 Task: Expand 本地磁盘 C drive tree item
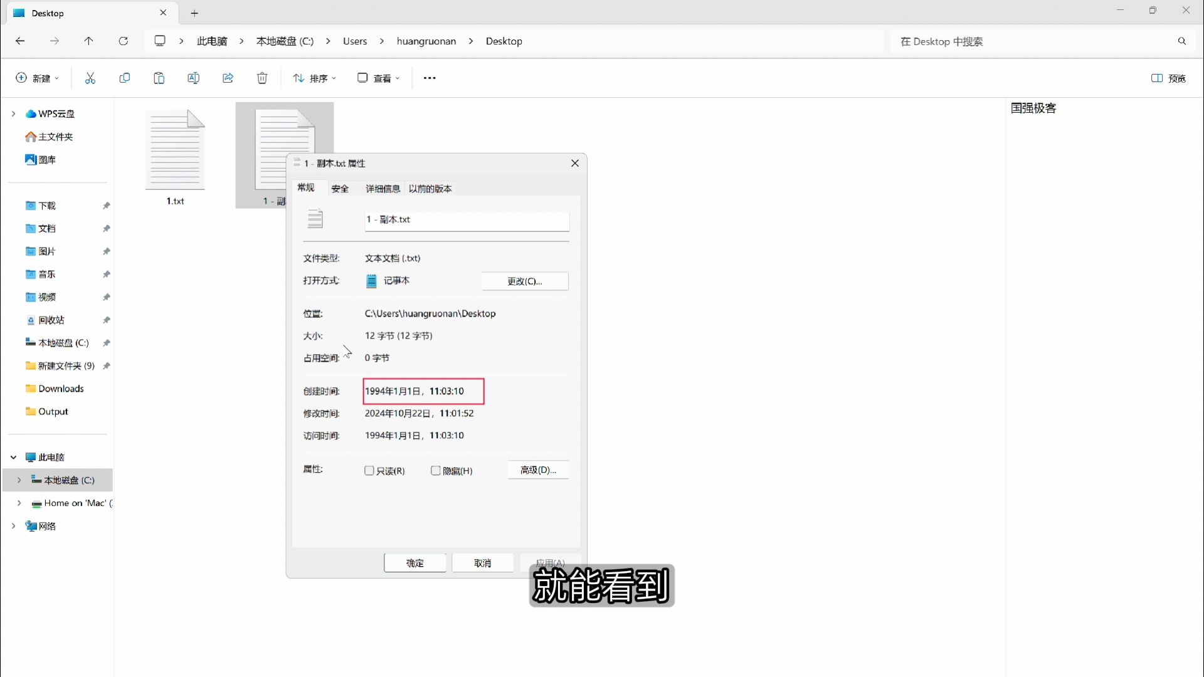coord(18,480)
